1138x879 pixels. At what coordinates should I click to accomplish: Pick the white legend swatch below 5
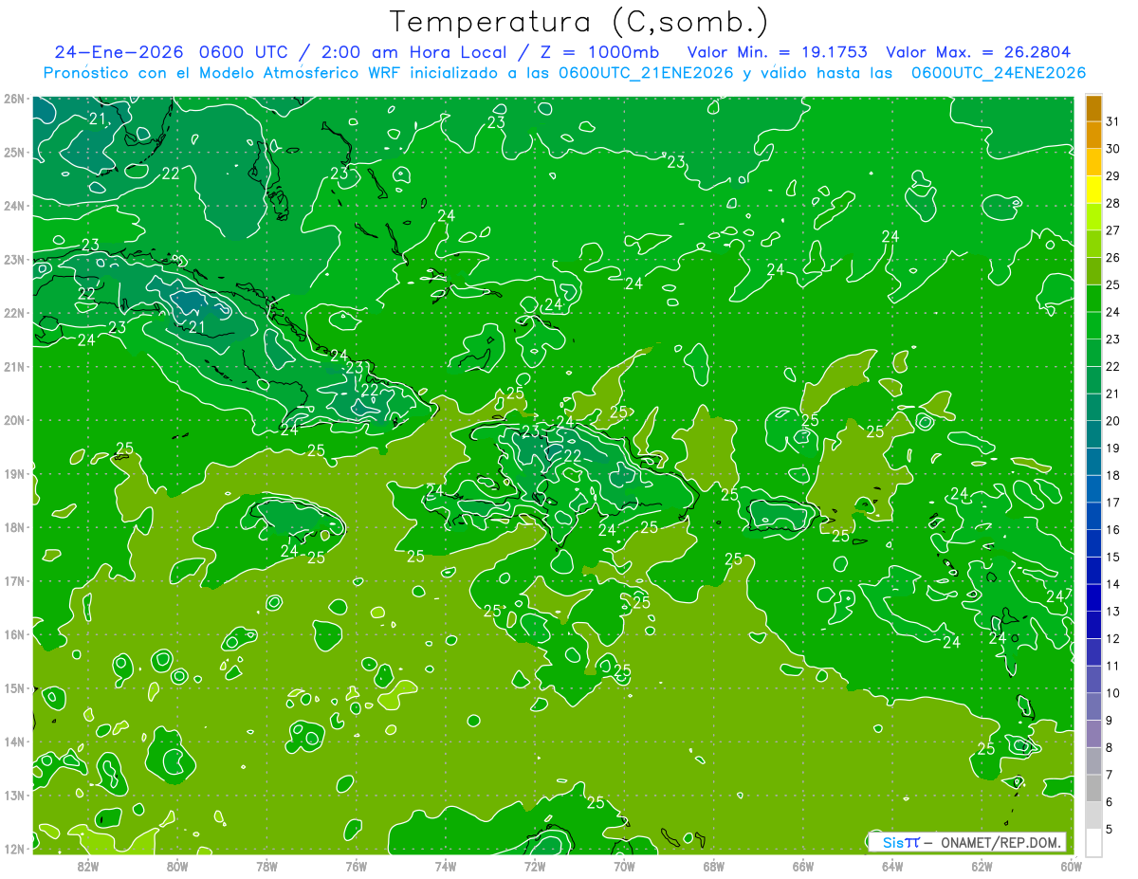pyautogui.click(x=1093, y=842)
